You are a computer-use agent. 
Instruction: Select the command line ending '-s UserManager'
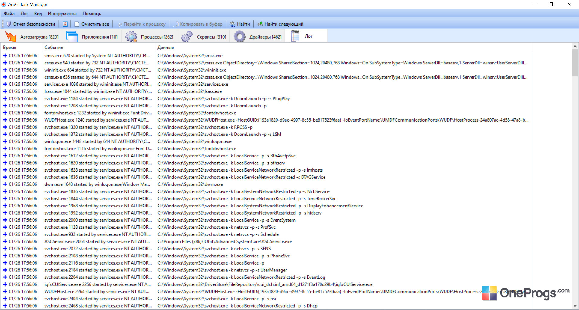[222, 270]
